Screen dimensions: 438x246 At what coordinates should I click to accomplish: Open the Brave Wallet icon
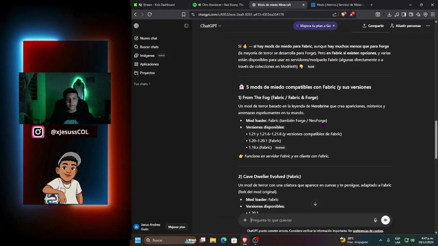click(411, 14)
